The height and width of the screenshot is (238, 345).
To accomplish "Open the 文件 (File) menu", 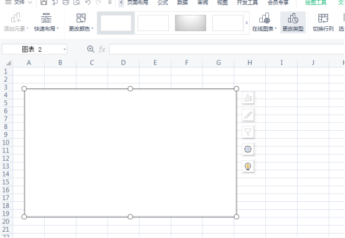I will [18, 2].
